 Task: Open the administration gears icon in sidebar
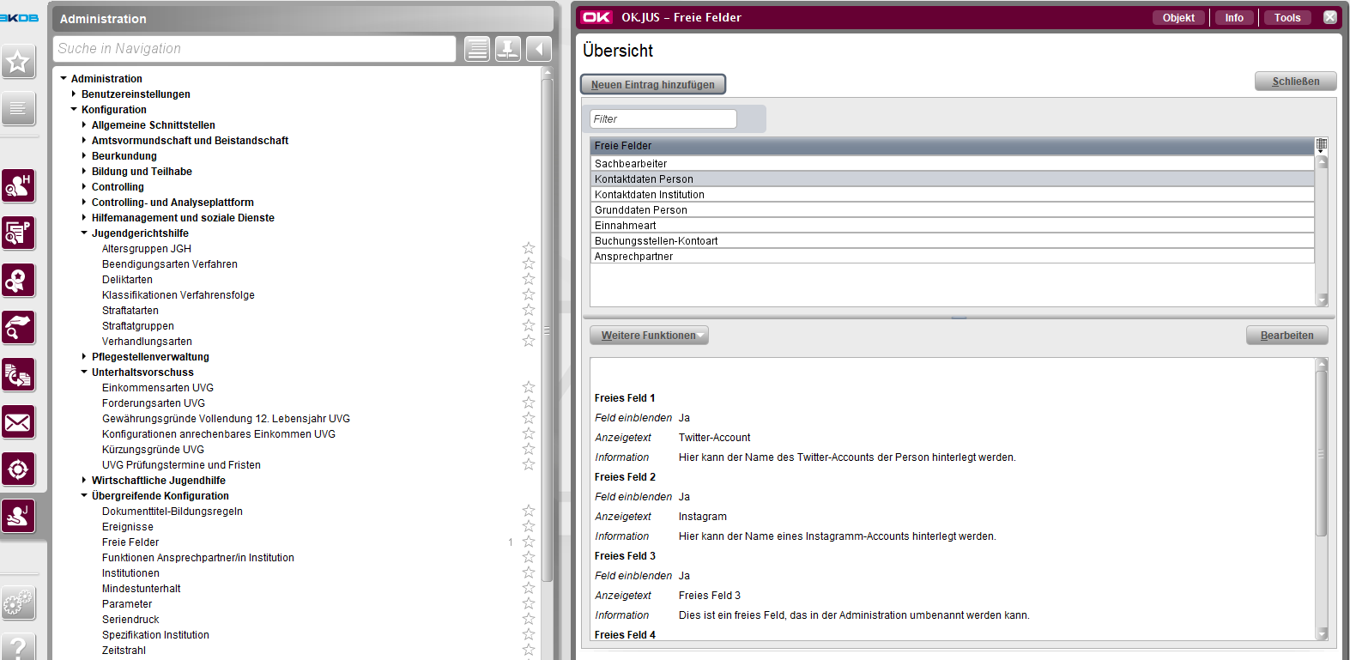18,602
